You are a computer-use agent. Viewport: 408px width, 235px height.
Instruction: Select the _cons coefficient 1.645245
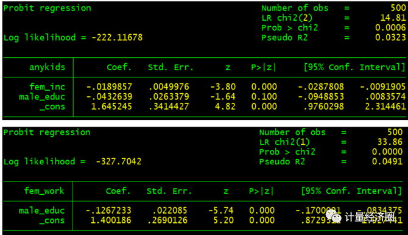pyautogui.click(x=111, y=107)
